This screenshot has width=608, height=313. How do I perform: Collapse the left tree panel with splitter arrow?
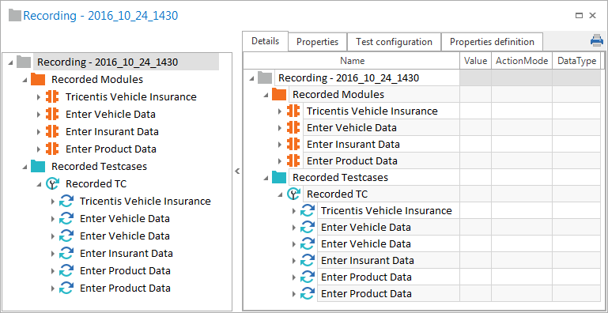tap(238, 171)
